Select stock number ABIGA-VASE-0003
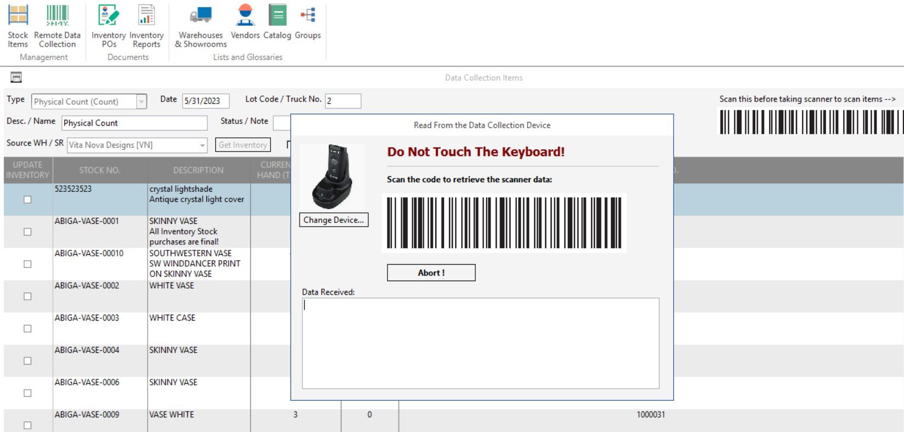Image resolution: width=904 pixels, height=432 pixels. 87,318
